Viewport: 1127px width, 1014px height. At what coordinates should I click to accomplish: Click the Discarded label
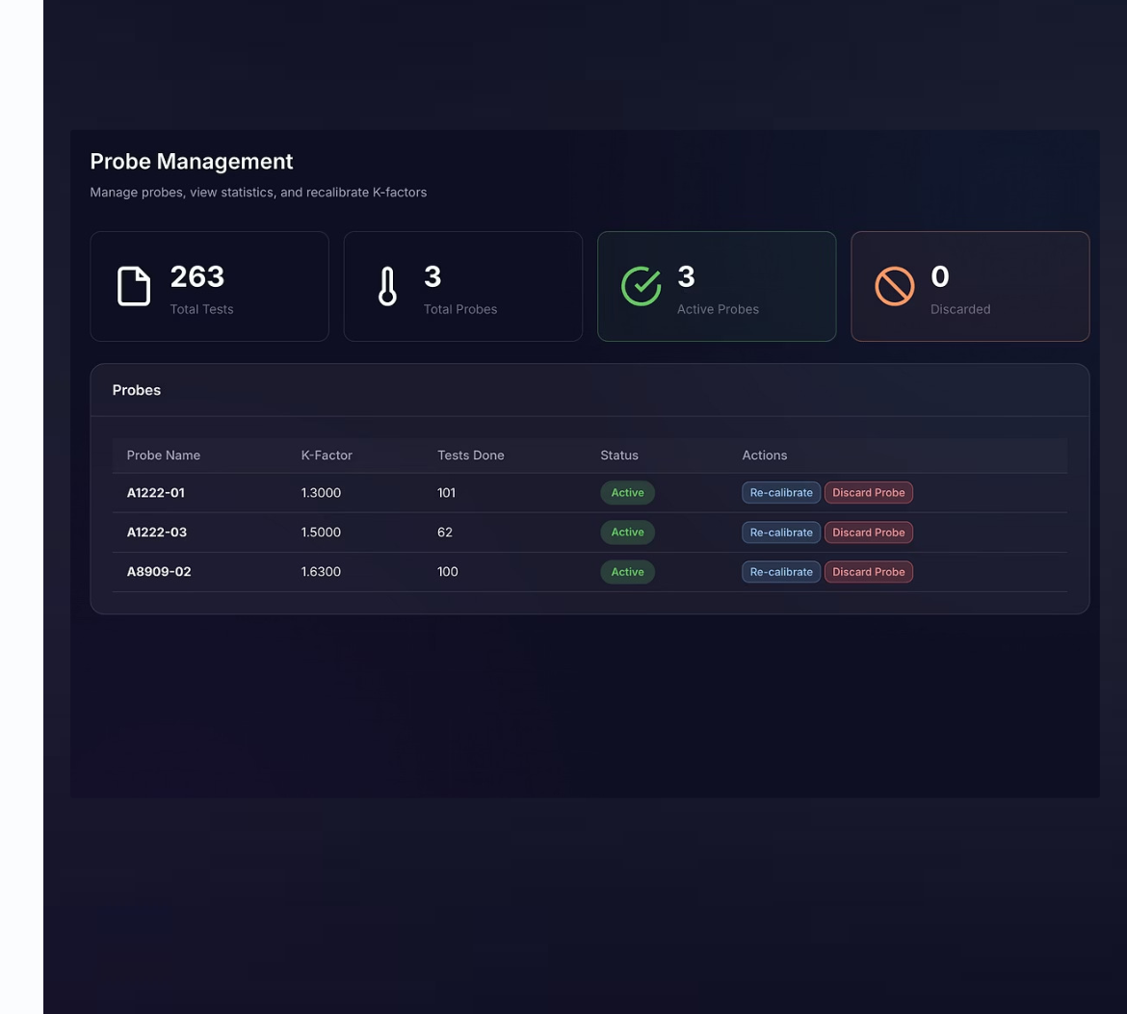click(960, 309)
